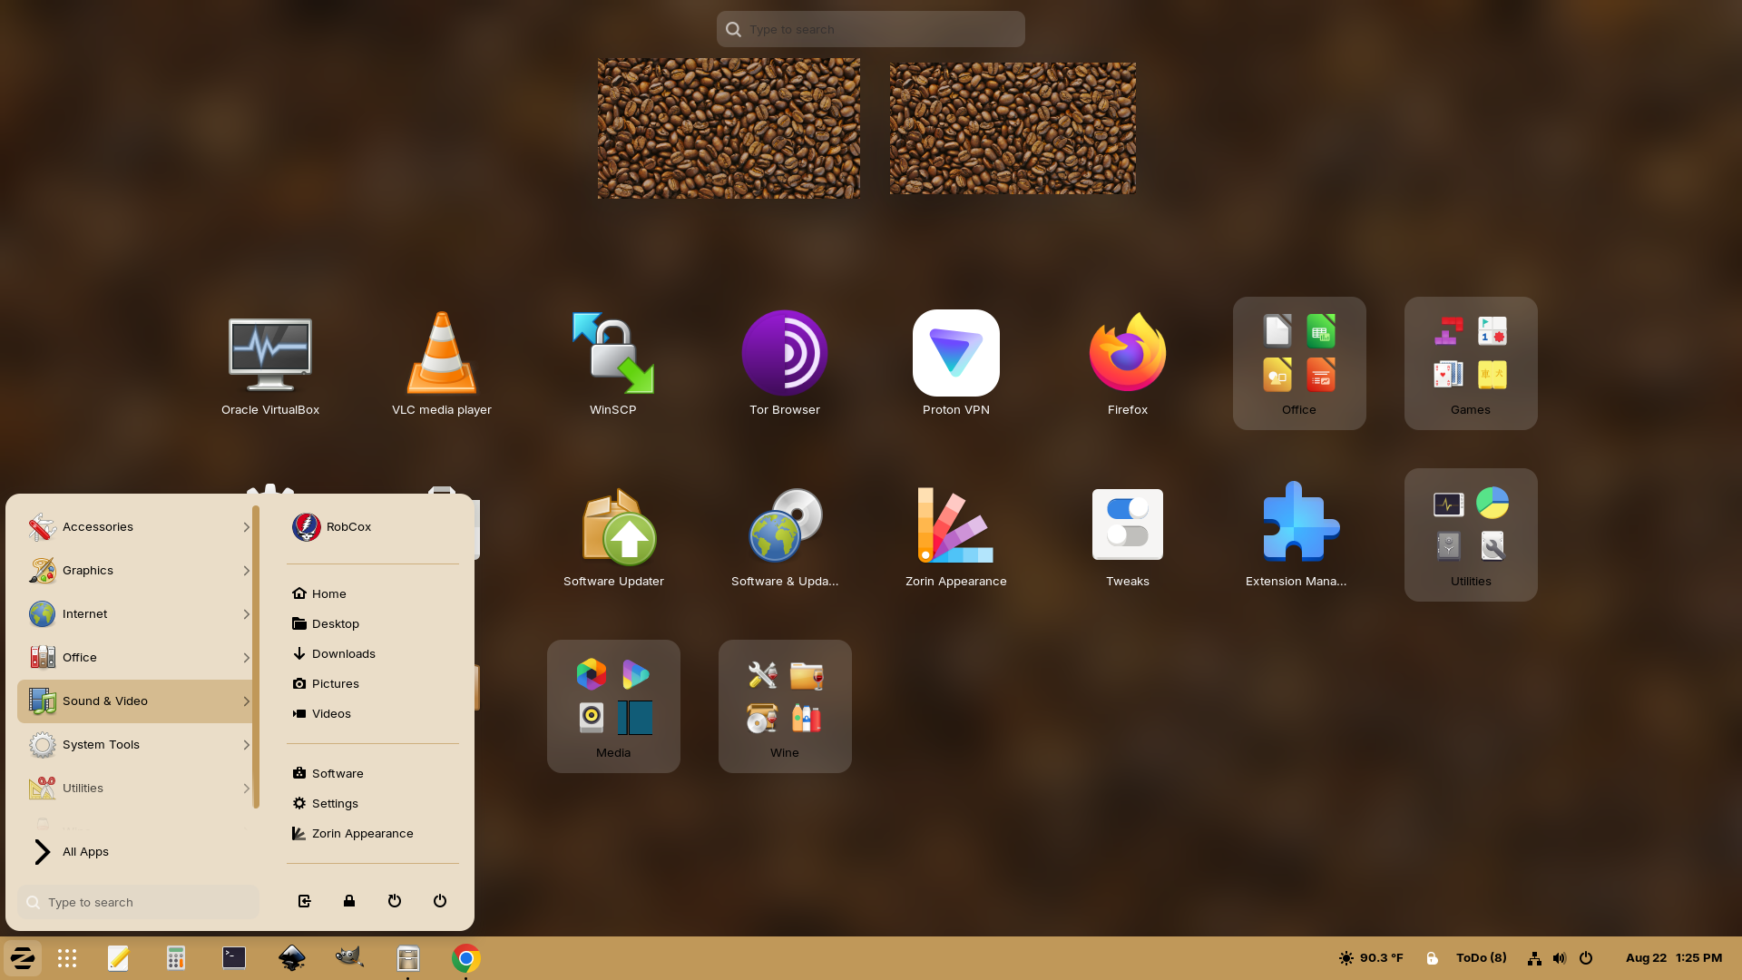Image resolution: width=1742 pixels, height=980 pixels.
Task: Open the Office app folder in grid
Action: coord(1298,363)
